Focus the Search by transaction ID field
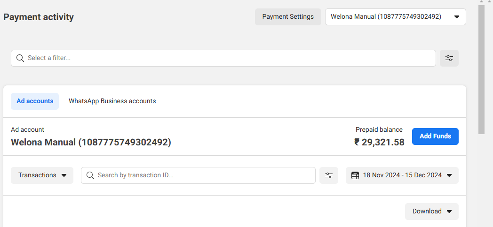 [x=198, y=175]
